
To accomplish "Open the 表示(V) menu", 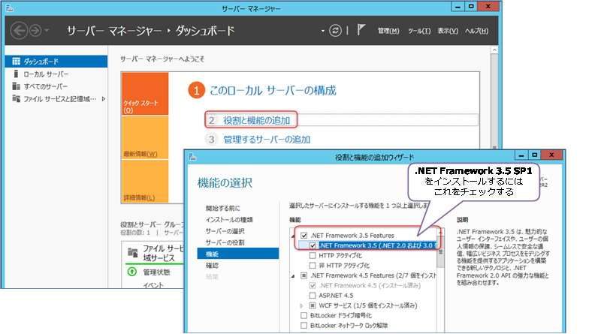I will (448, 31).
